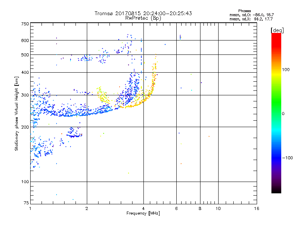
Task: Click the x-axis '6' tick label
Action: click(x=176, y=208)
